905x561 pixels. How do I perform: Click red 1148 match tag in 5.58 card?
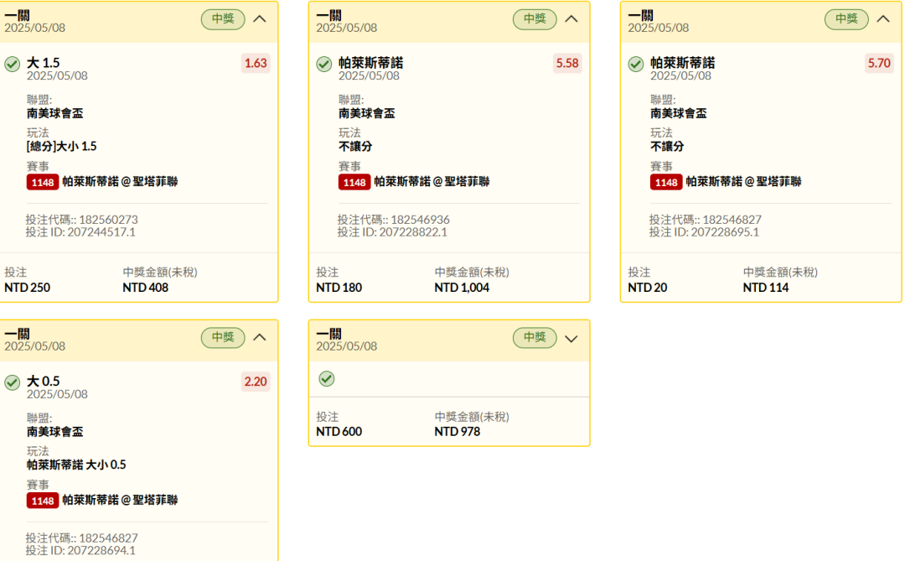pos(354,183)
